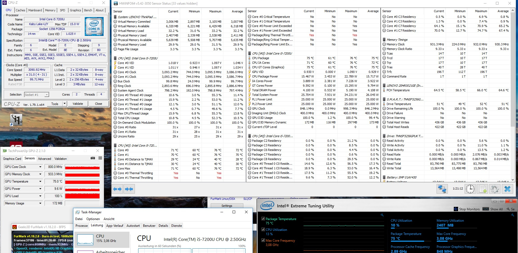Screen dimensions: 518x253
Task: Take GPU-Z screenshot with camera icon
Action: (93, 158)
